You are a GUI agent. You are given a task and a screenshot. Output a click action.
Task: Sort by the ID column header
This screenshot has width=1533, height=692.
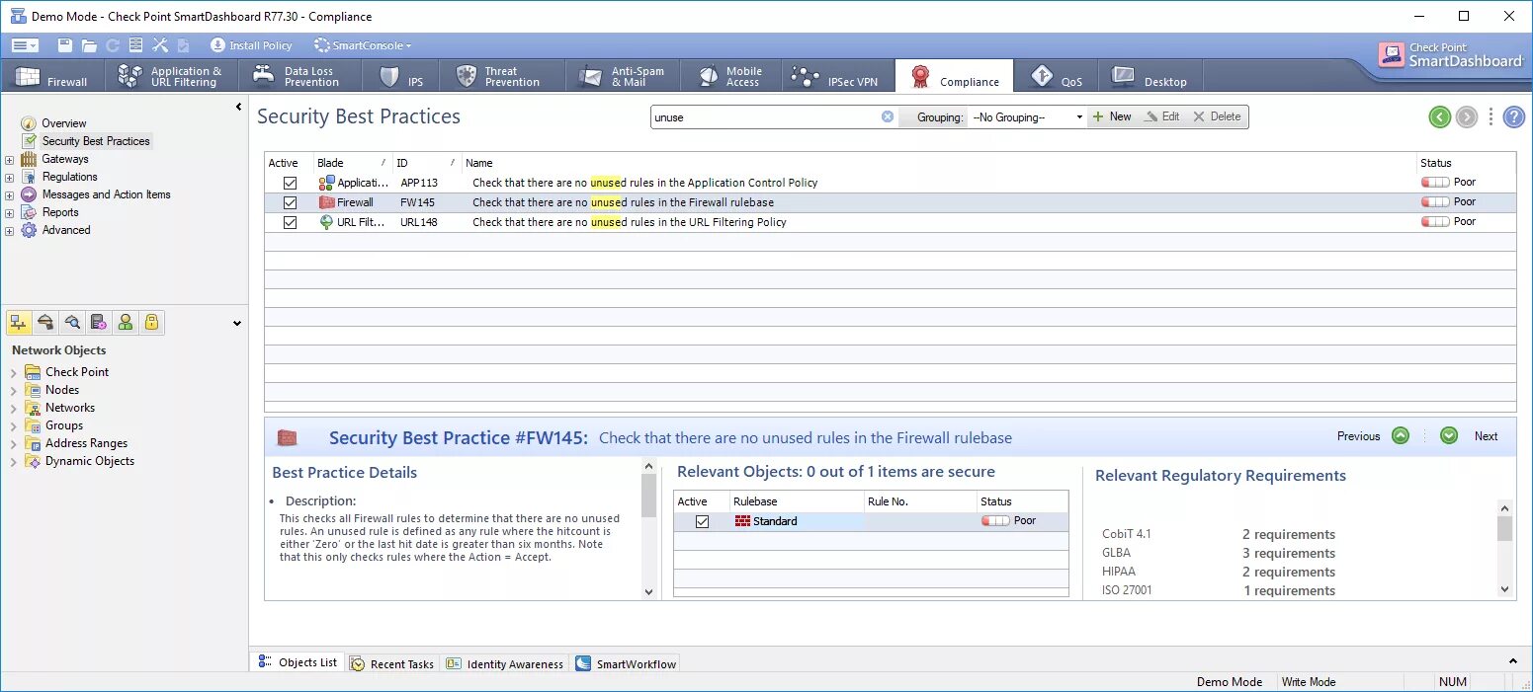coord(426,163)
